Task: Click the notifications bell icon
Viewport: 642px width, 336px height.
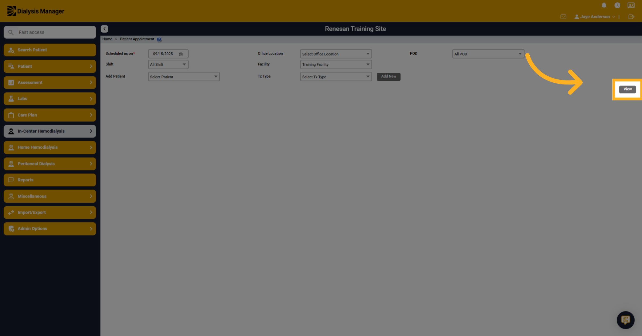Action: pos(604,5)
